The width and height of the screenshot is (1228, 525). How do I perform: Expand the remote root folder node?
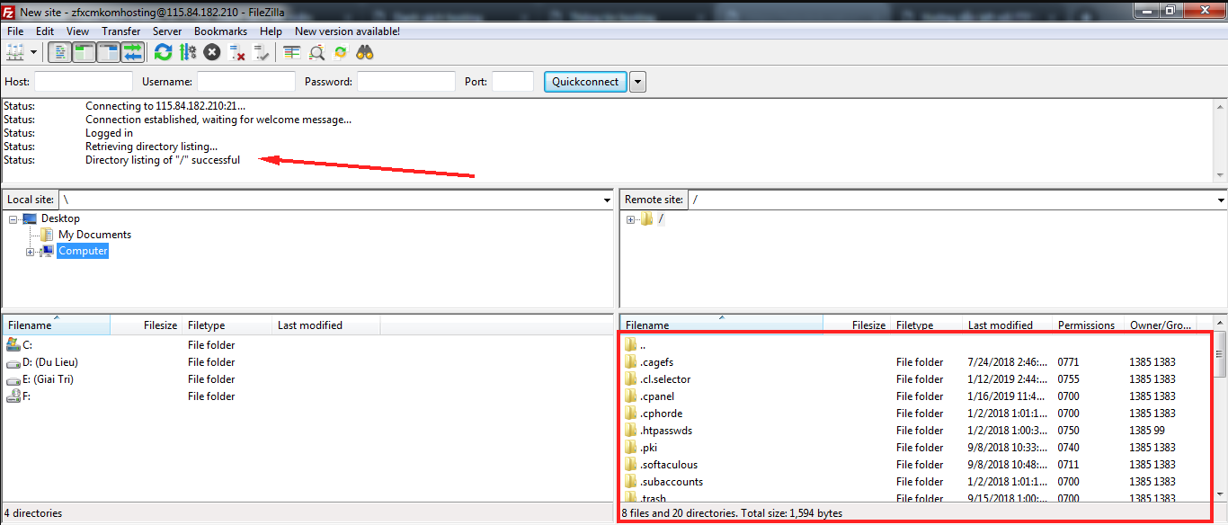click(x=630, y=219)
